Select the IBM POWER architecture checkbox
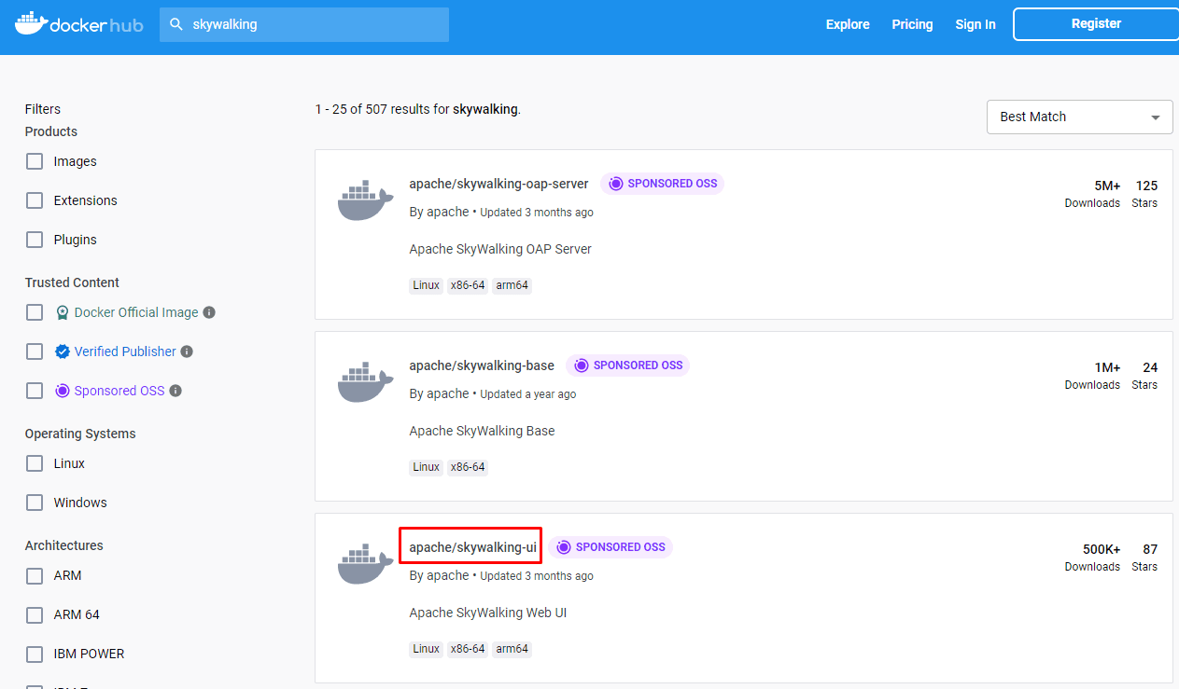The image size is (1179, 689). 35,654
